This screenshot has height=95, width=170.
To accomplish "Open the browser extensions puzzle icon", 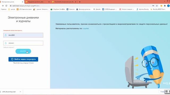I will click(165, 6).
